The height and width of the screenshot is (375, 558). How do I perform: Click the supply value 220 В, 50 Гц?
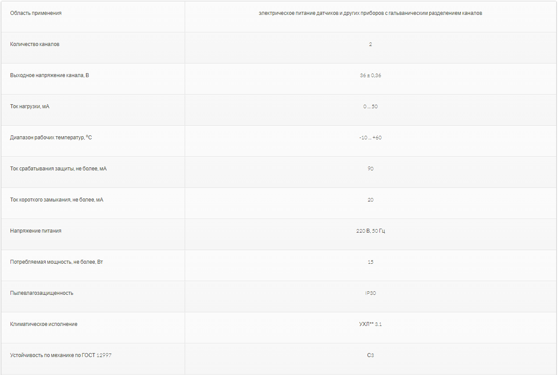point(370,231)
